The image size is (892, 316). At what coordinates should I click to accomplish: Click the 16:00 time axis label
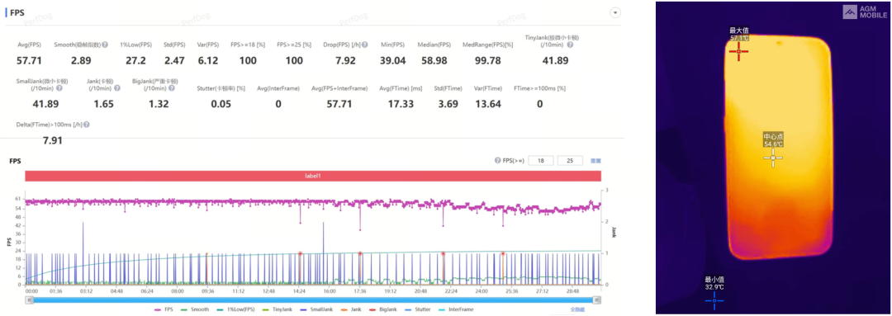[x=330, y=291]
